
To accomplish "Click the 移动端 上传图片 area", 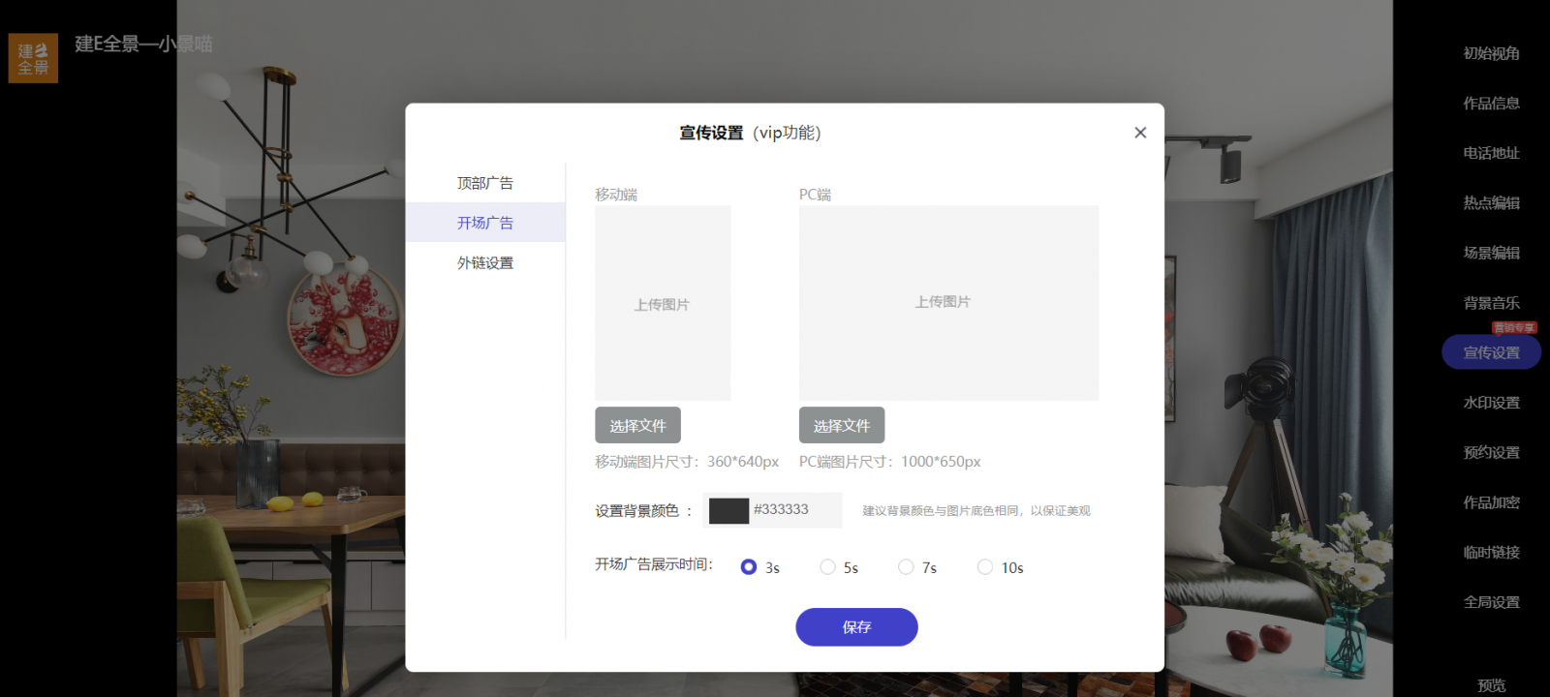I will (x=663, y=303).
